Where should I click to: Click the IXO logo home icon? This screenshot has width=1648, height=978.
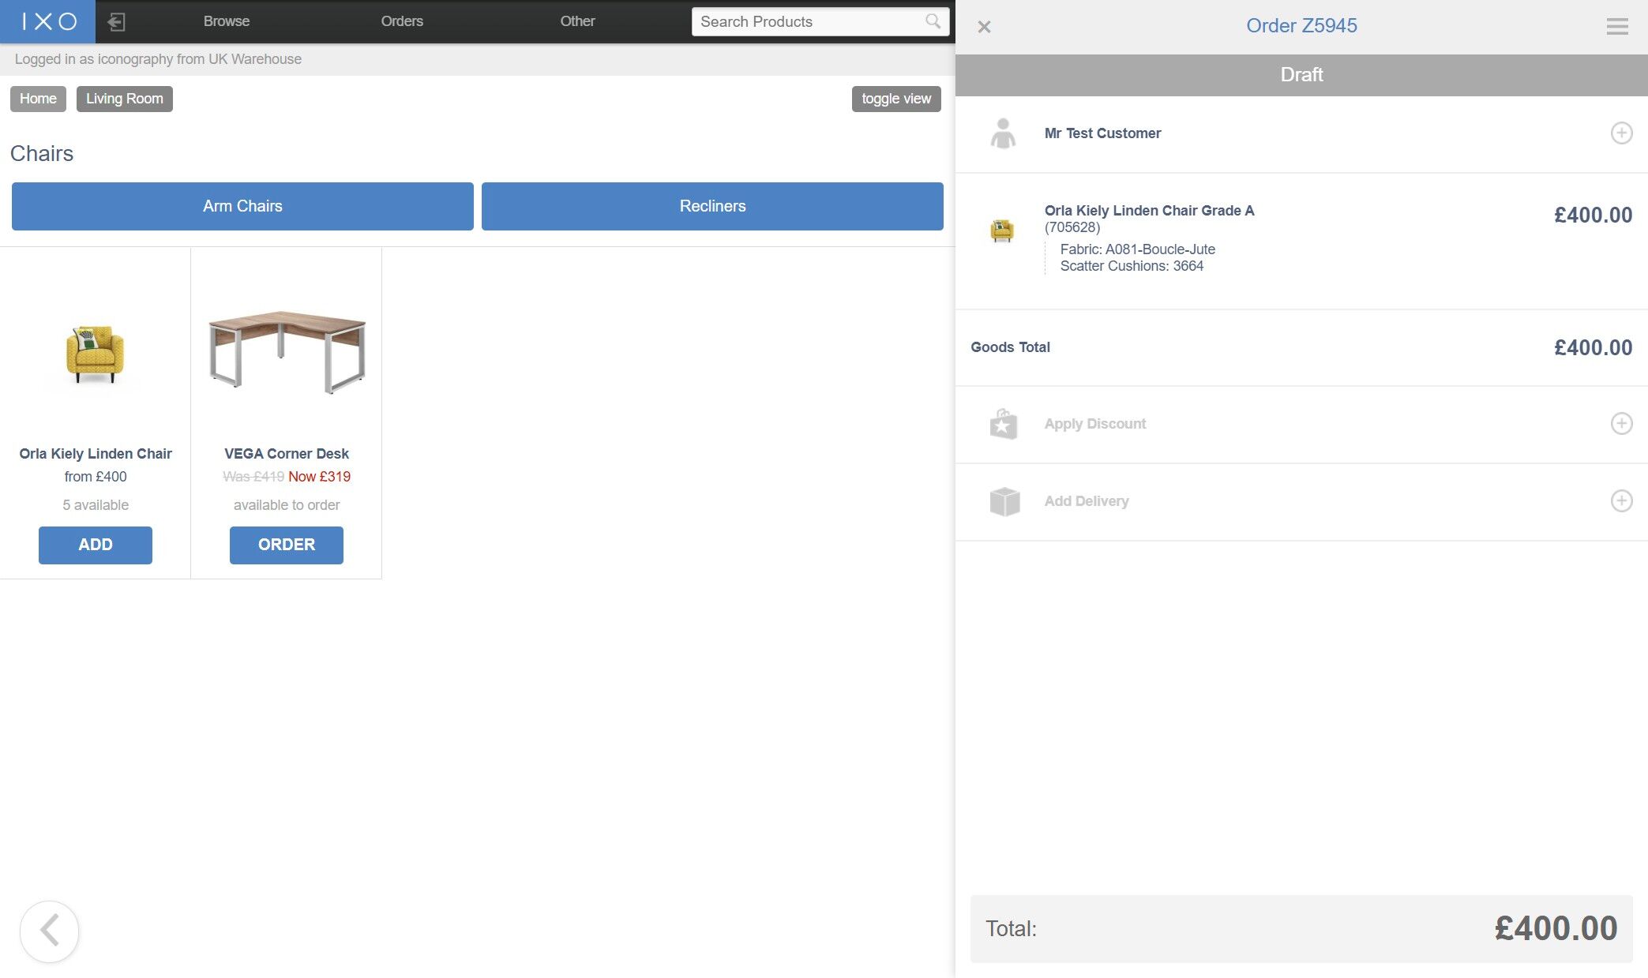coord(48,21)
